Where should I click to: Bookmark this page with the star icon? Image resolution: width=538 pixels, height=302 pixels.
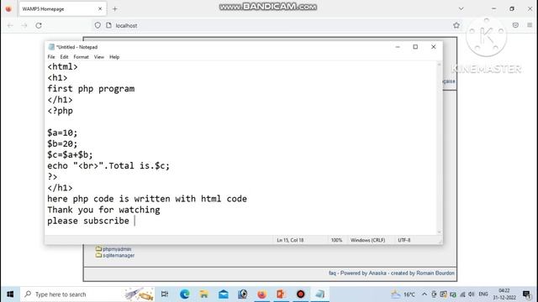456,25
